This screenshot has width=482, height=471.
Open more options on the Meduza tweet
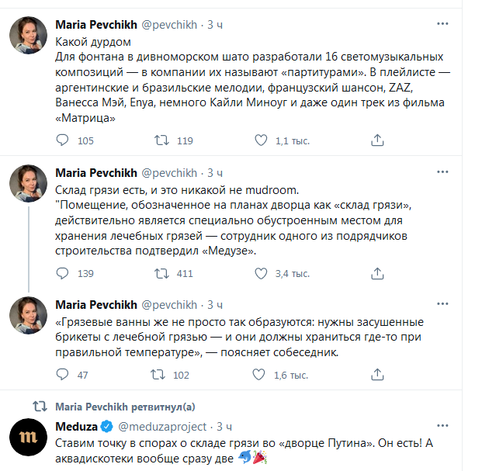[x=442, y=426]
